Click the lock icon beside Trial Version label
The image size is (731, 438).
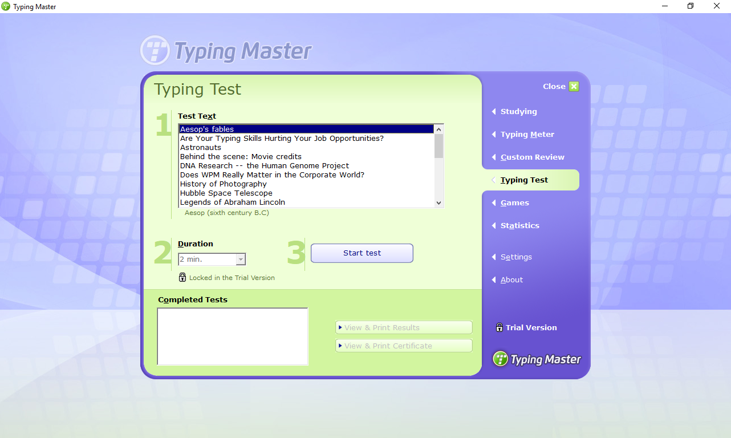tap(499, 327)
